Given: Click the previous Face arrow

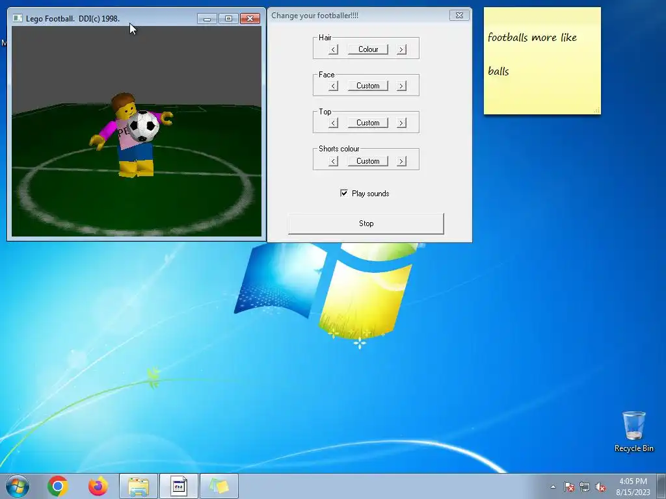Looking at the screenshot, I should [x=334, y=86].
